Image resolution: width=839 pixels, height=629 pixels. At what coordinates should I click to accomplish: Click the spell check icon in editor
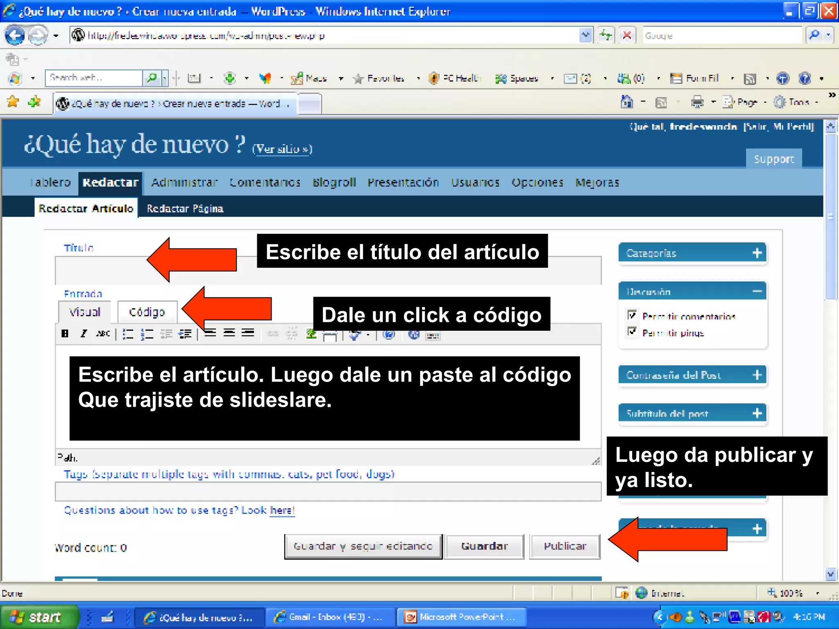tap(355, 335)
